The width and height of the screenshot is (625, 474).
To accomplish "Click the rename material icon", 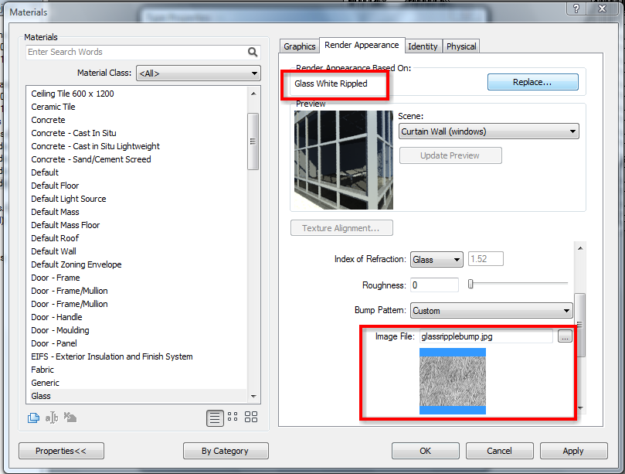I will click(52, 418).
